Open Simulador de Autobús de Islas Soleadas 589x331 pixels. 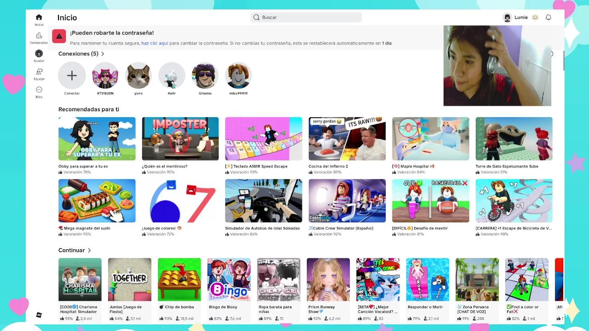tap(264, 201)
